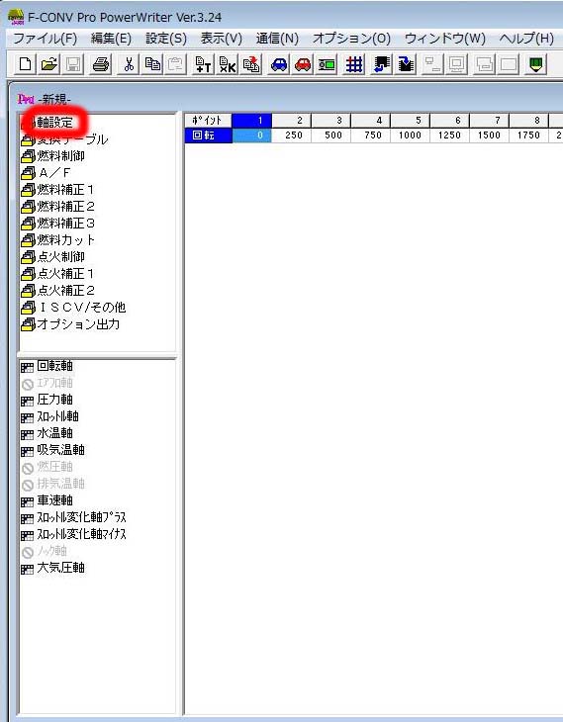Click the green chip icon at toolbar end
The width and height of the screenshot is (563, 722).
(535, 64)
